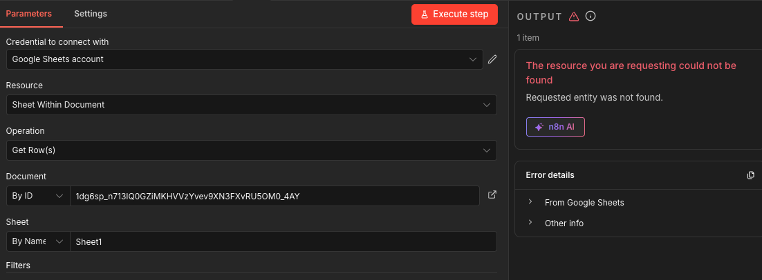Viewport: 762px width, 280px height.
Task: Click the output info circle icon
Action: (x=591, y=17)
